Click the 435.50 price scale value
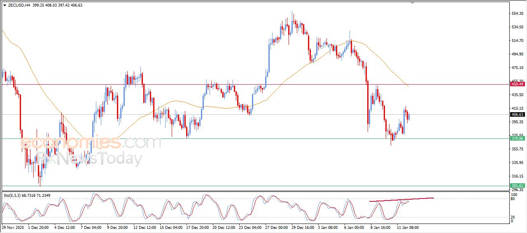527x233 pixels. (x=517, y=95)
